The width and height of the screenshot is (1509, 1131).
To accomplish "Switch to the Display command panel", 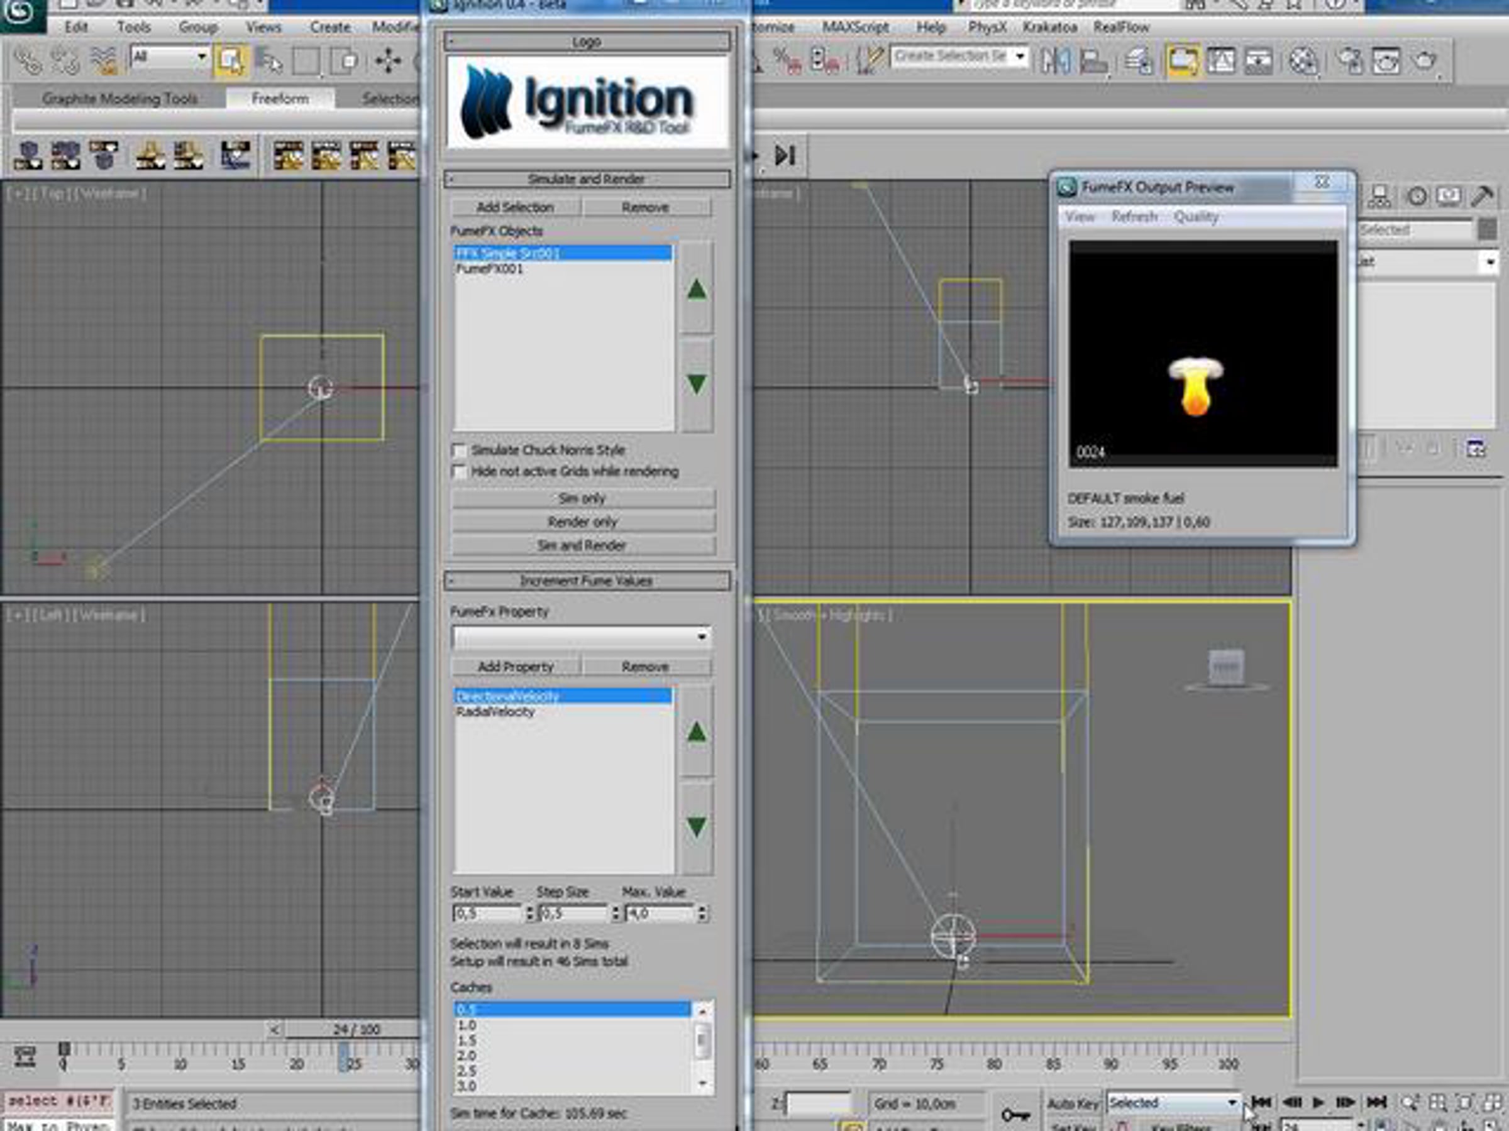I will coord(1448,197).
